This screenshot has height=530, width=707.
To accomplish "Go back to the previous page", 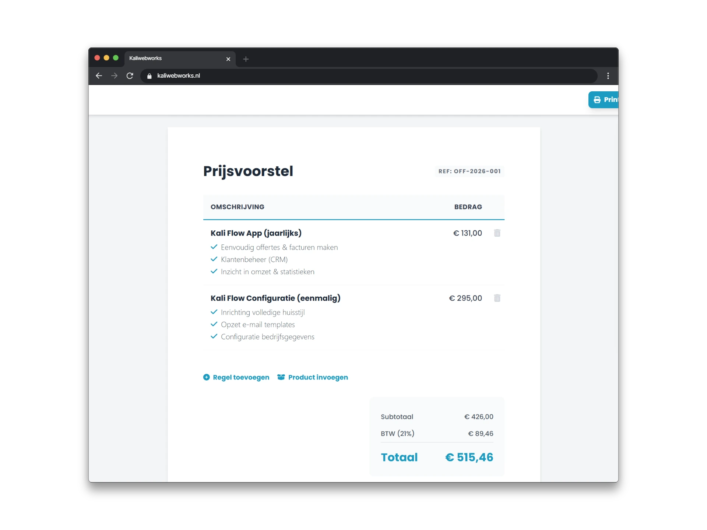I will (99, 76).
